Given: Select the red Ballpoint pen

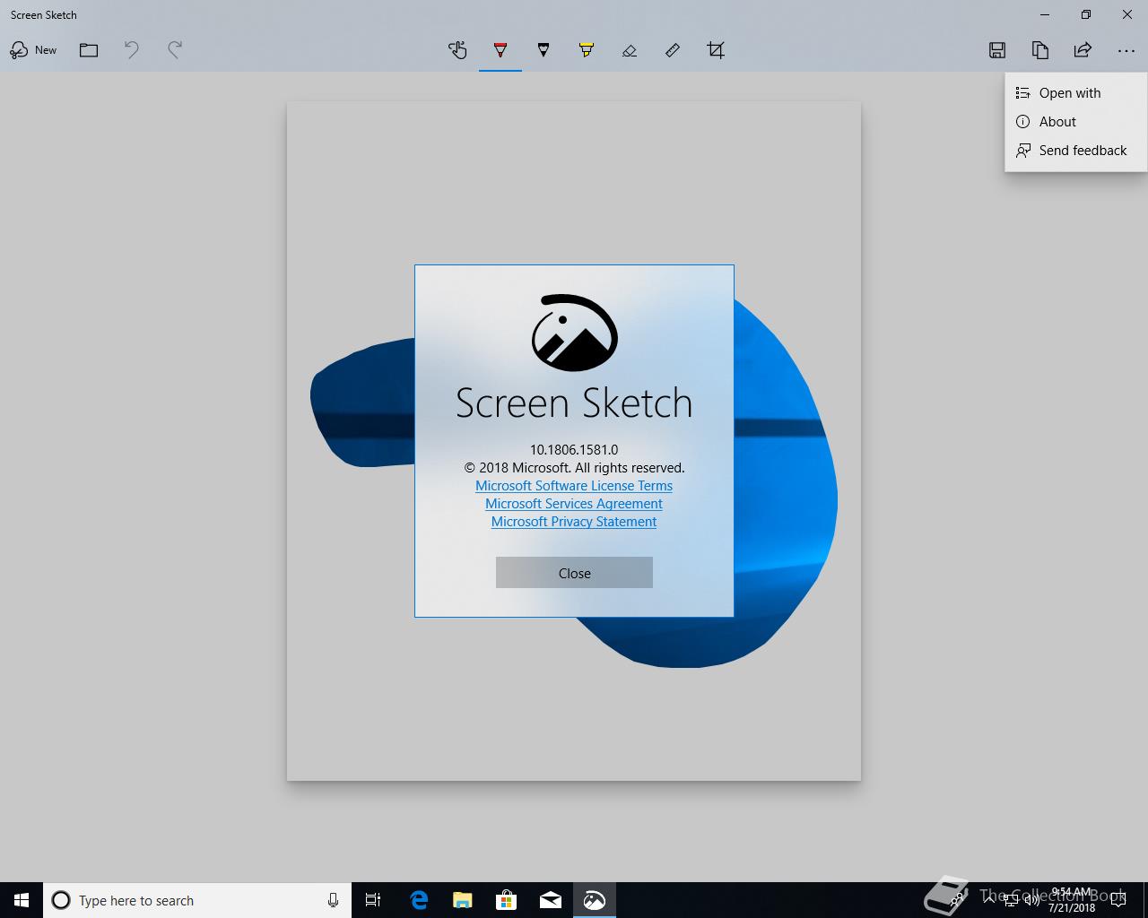Looking at the screenshot, I should coord(500,50).
